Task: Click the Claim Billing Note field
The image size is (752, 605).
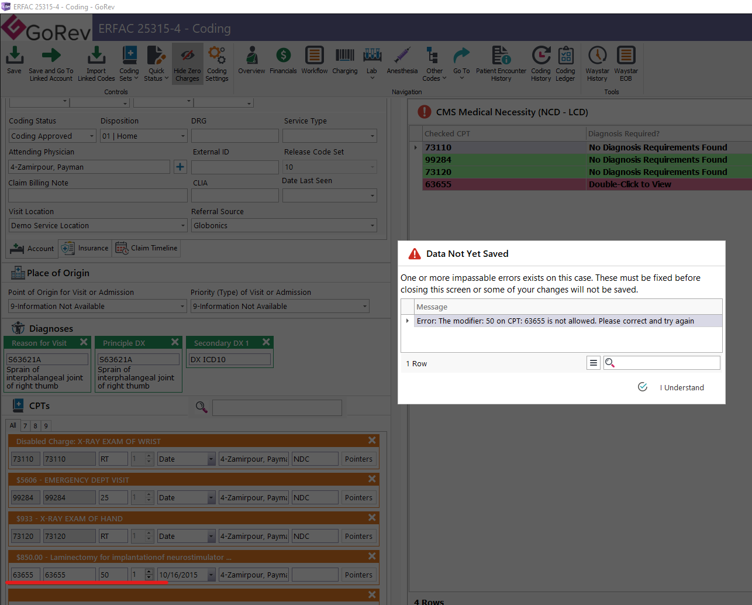Action: pyautogui.click(x=98, y=195)
